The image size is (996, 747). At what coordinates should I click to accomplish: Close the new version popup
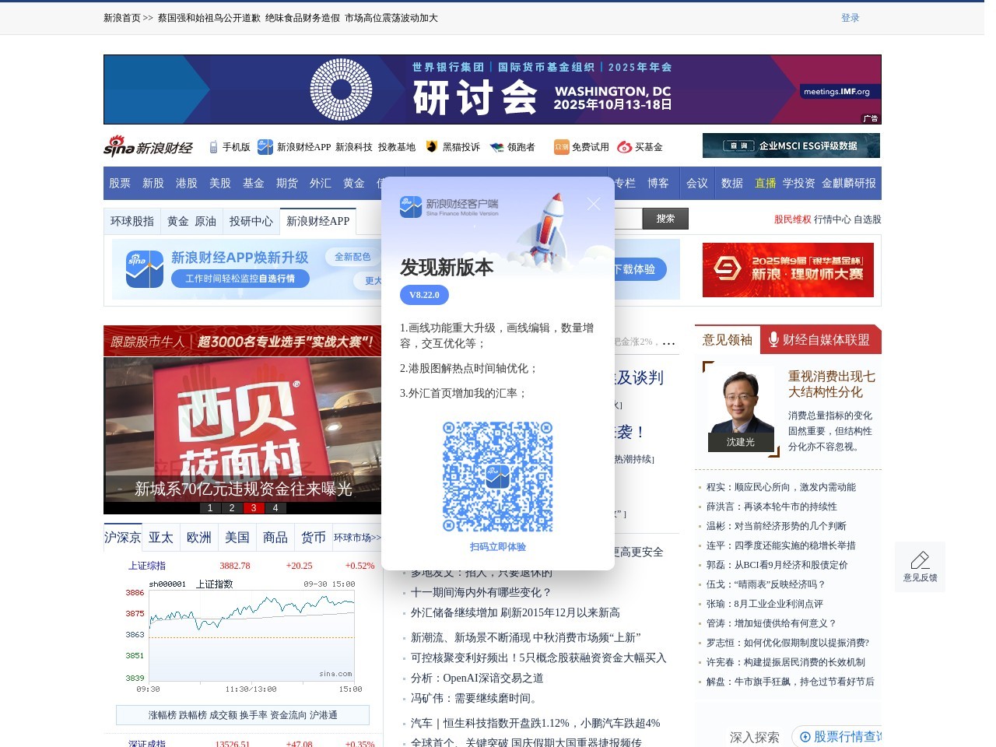click(x=593, y=204)
